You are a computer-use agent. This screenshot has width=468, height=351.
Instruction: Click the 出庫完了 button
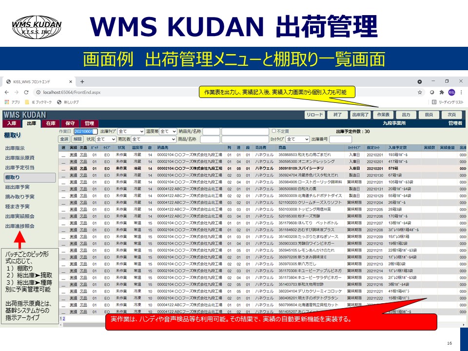point(360,115)
